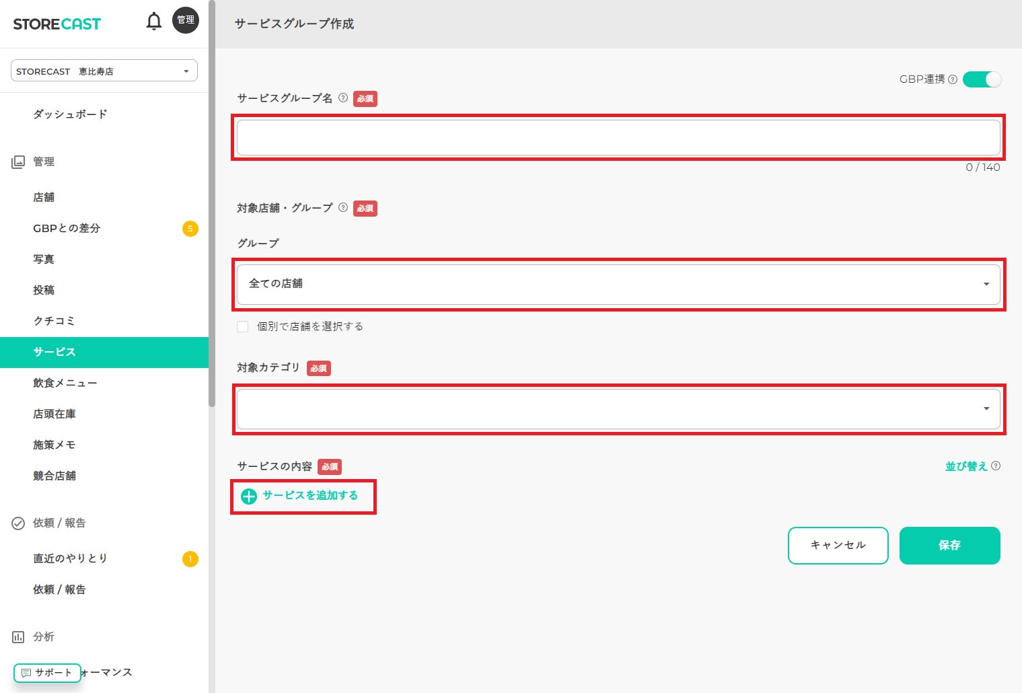Click the キャンセル button
This screenshot has width=1022, height=693.
[838, 546]
